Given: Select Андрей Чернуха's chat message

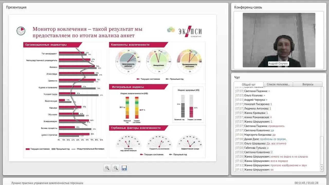Looking at the screenshot, I should click(251, 100).
